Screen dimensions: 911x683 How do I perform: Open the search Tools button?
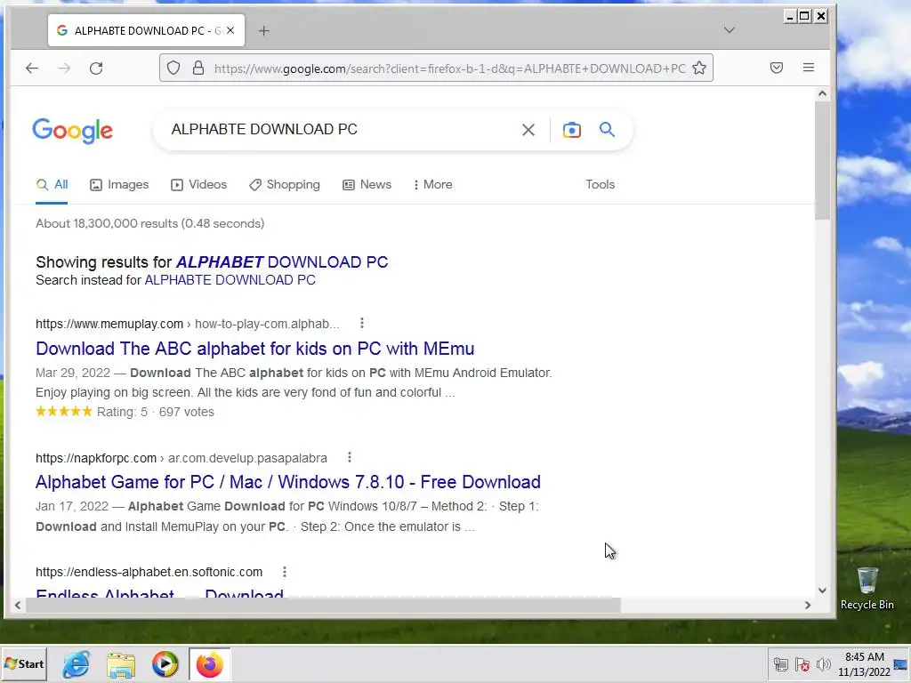tap(601, 185)
